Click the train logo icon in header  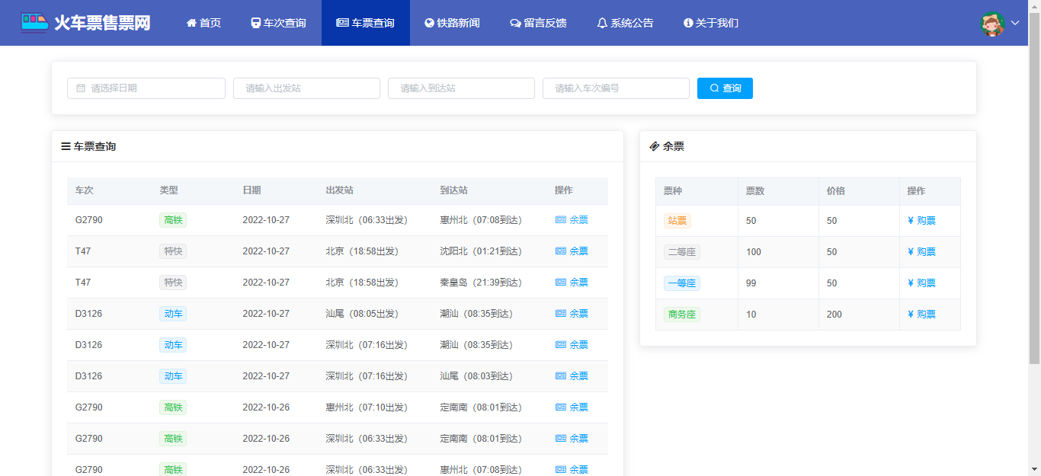[34, 22]
